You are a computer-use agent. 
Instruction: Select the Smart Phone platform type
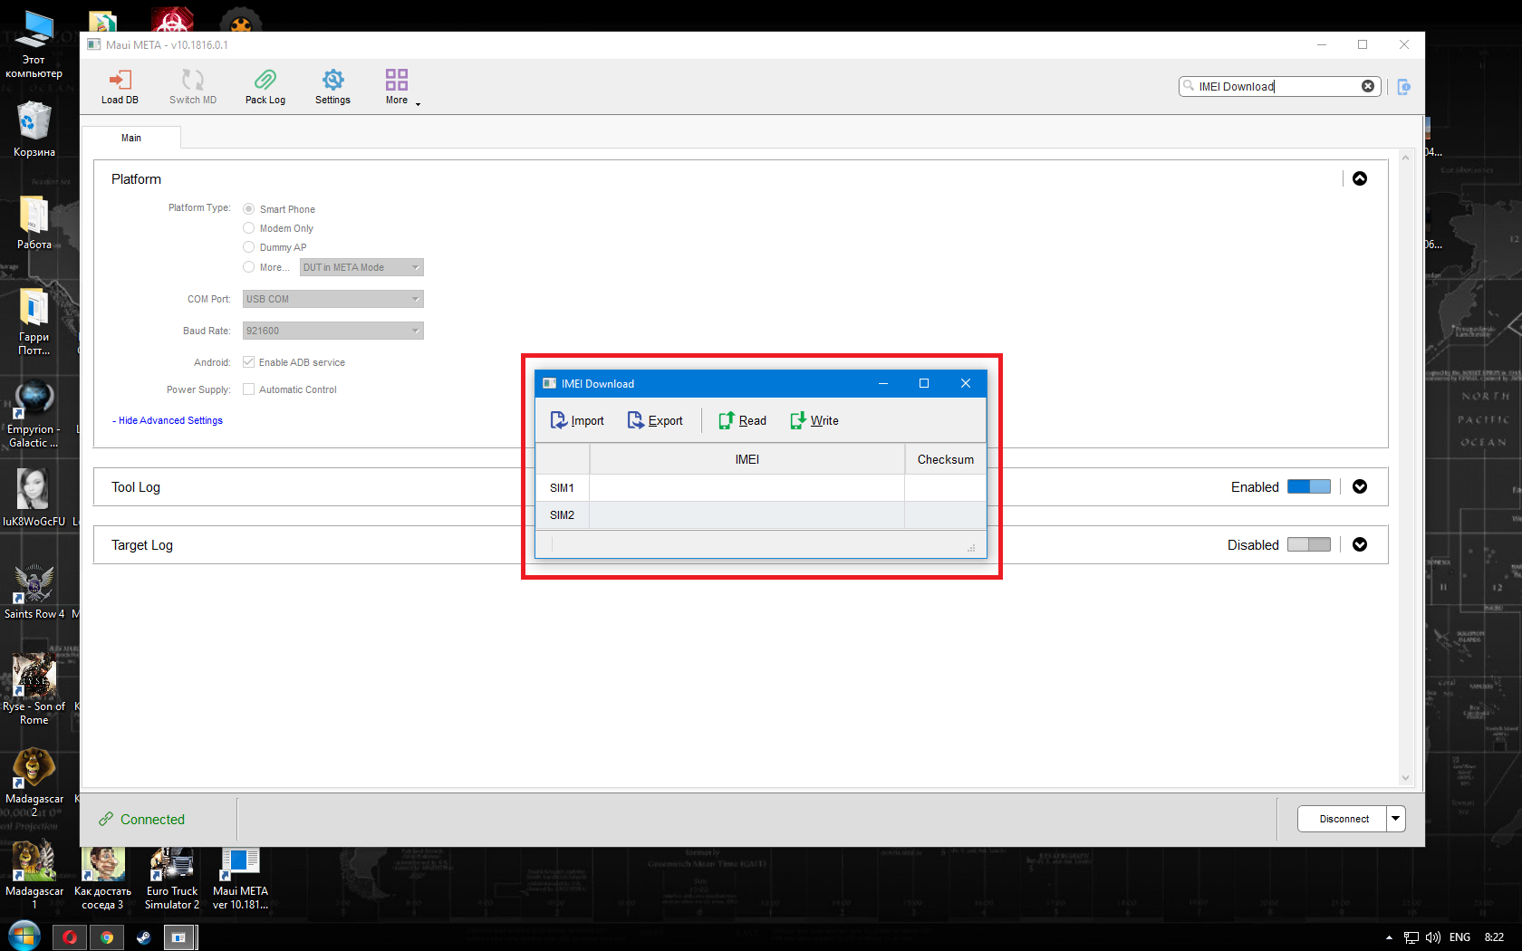(x=248, y=209)
